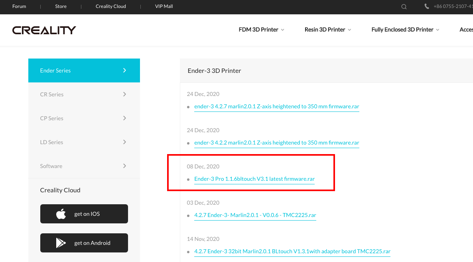
Task: Select Ender Series sidebar category
Action: coord(84,70)
